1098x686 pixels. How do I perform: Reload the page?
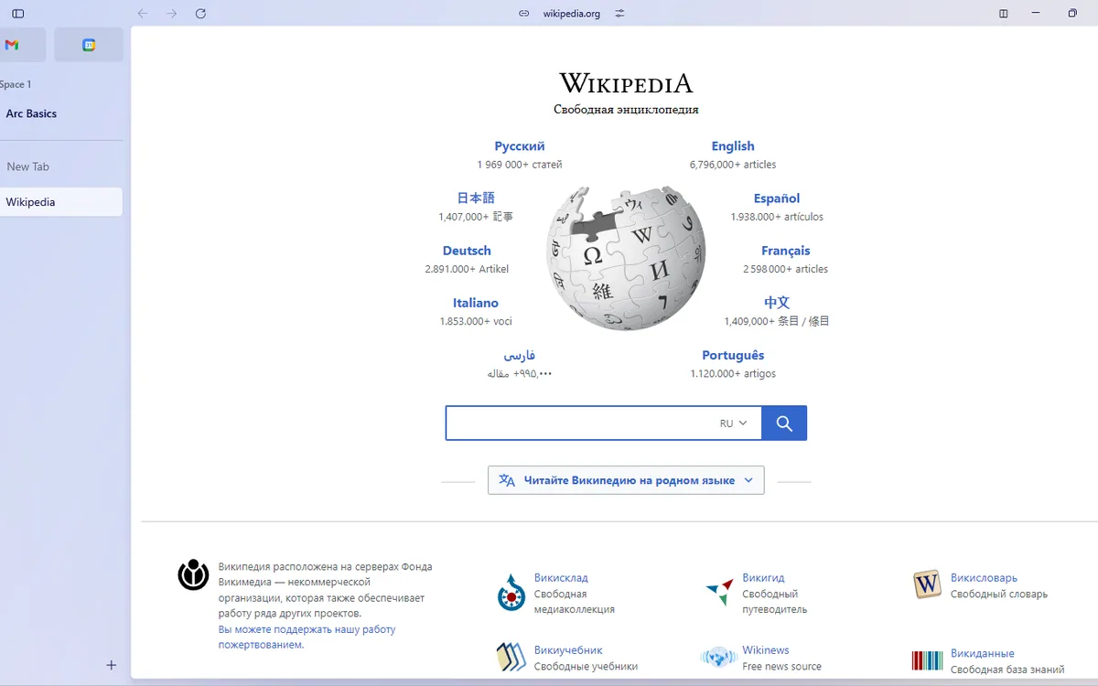tap(201, 14)
